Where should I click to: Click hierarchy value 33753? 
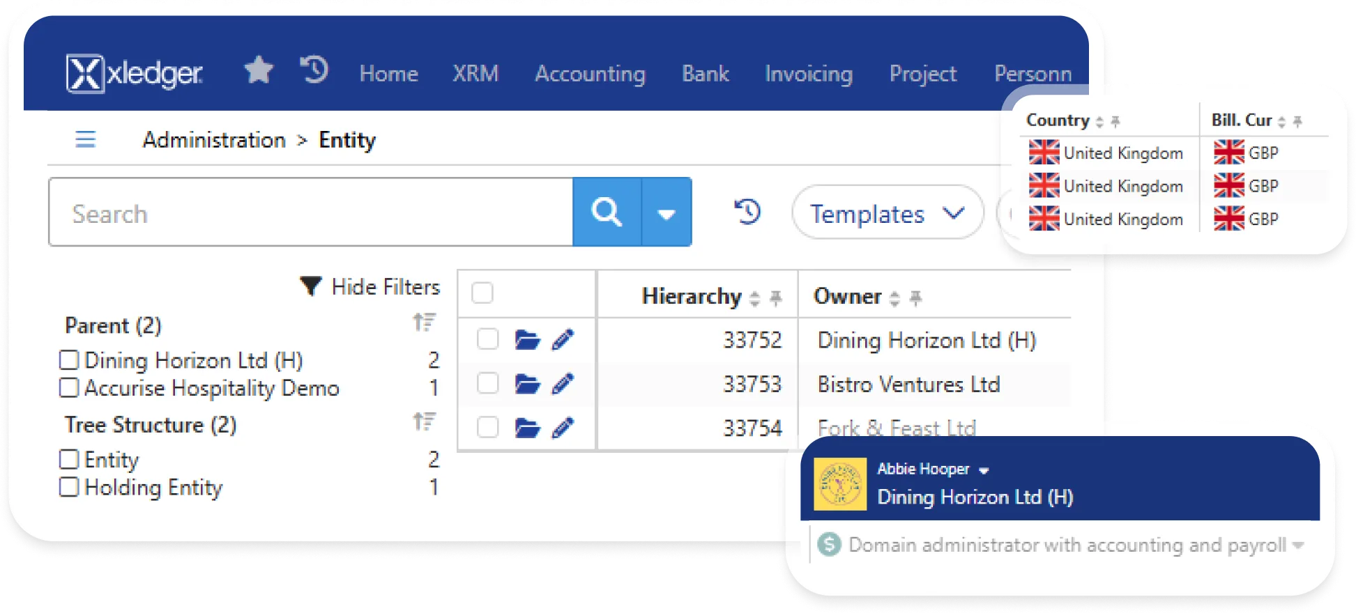tap(752, 384)
